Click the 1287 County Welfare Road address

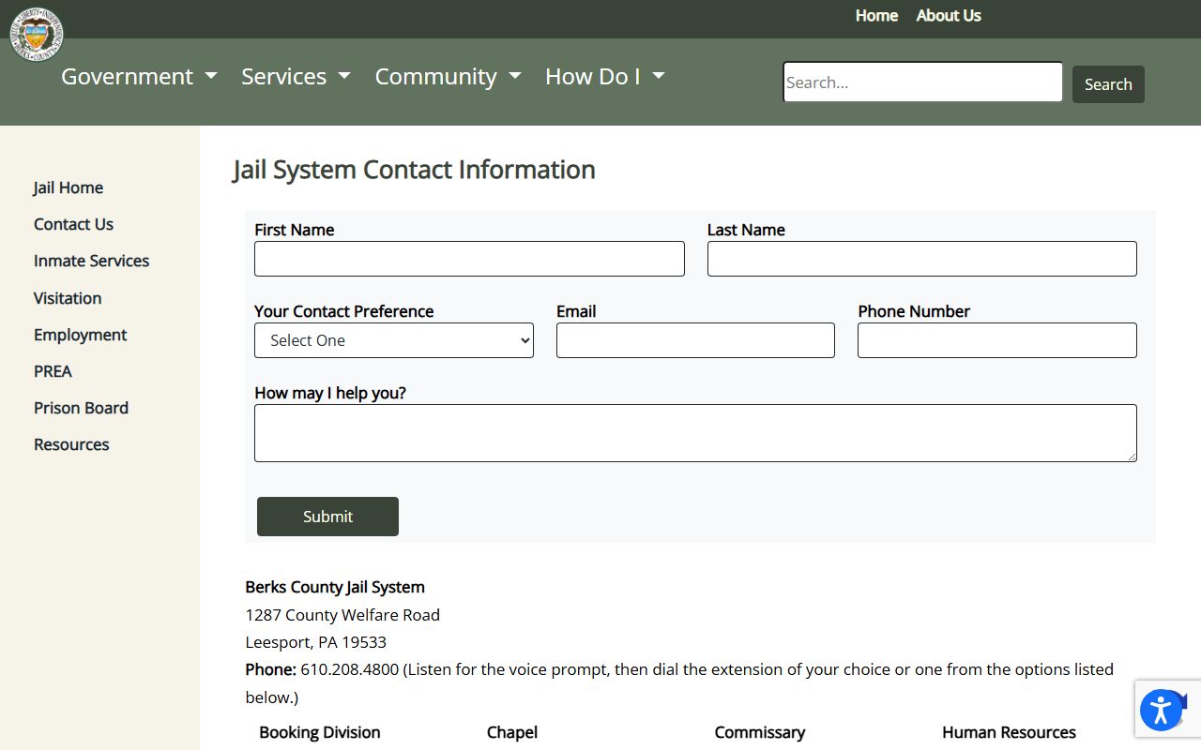click(342, 615)
